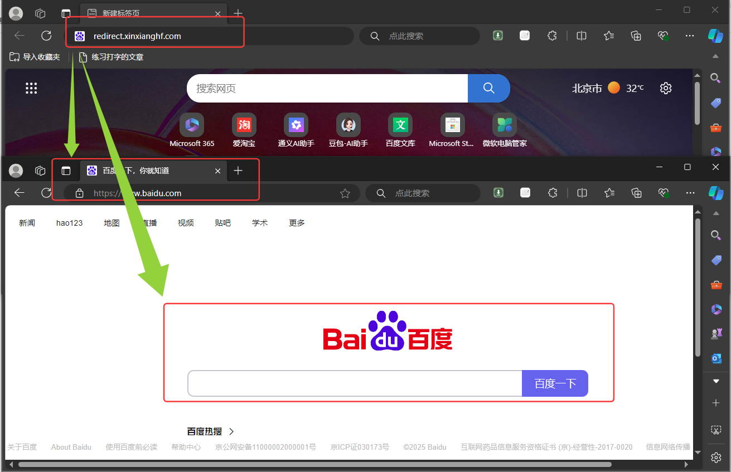Open 导入收藏夹 bookmarks bar item
Viewport: 731px width, 472px height.
tap(35, 57)
